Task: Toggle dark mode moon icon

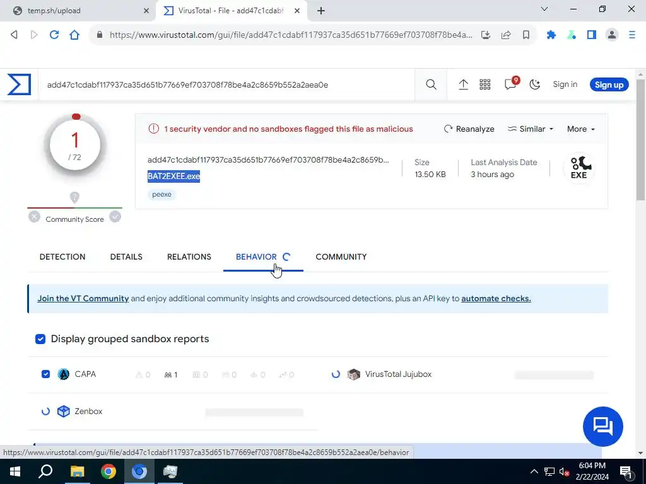Action: 535,84
